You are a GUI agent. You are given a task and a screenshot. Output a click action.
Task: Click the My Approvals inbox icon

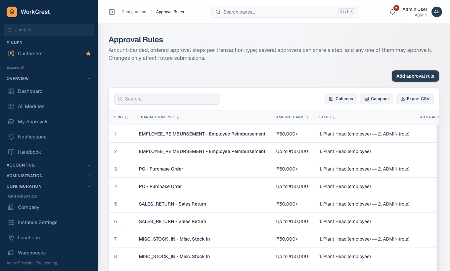pos(11,122)
